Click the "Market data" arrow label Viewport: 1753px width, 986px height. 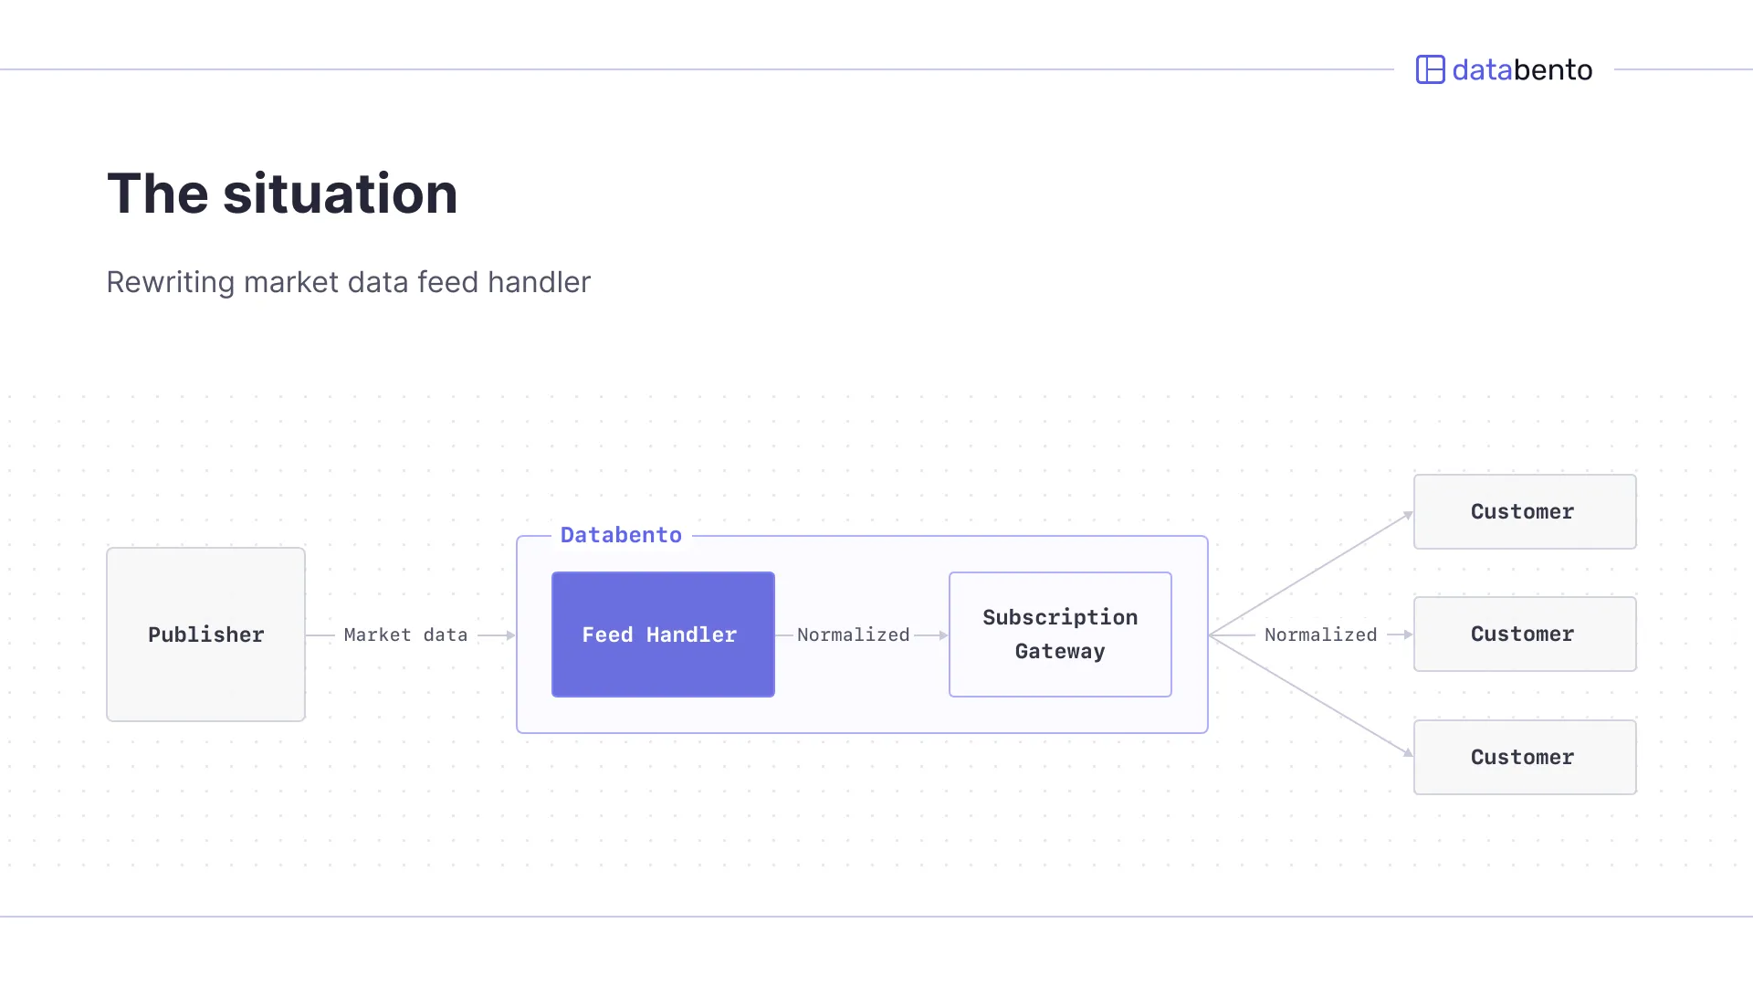405,635
